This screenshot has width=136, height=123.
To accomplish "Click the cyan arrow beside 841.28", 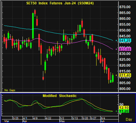I will pos(116,41).
